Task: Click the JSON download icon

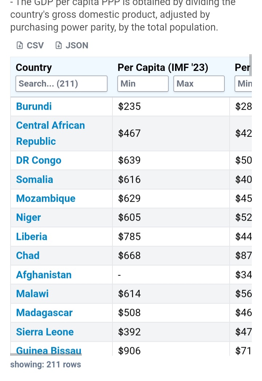Action: click(59, 45)
